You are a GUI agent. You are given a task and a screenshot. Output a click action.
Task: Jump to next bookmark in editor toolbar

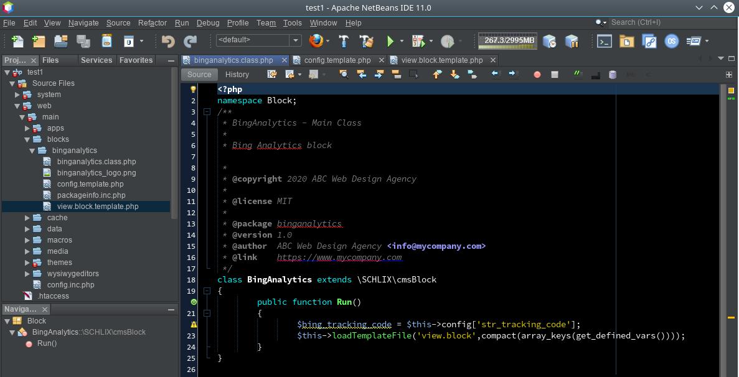(x=454, y=75)
